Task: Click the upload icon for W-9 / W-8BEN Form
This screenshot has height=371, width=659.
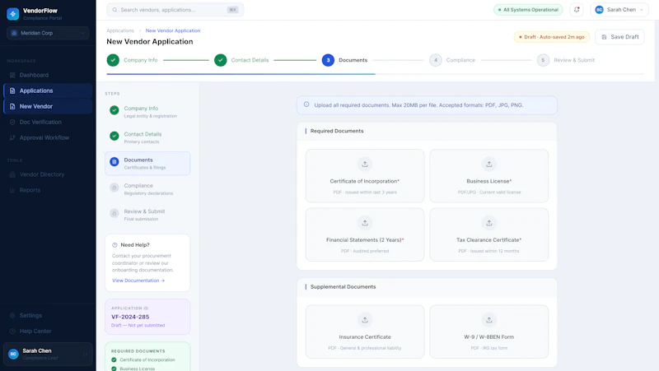Action: [x=488, y=320]
